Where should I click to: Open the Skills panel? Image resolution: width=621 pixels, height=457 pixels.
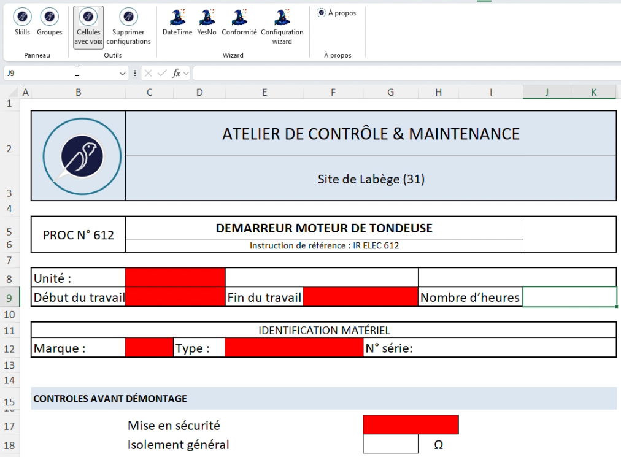[x=23, y=22]
